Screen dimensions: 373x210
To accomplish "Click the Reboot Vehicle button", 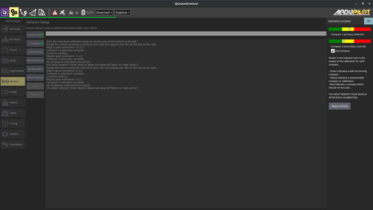I will pos(339,106).
